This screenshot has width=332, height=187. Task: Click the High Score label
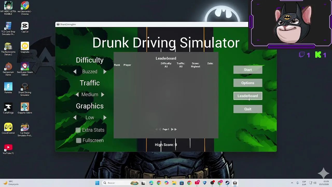coord(166,145)
